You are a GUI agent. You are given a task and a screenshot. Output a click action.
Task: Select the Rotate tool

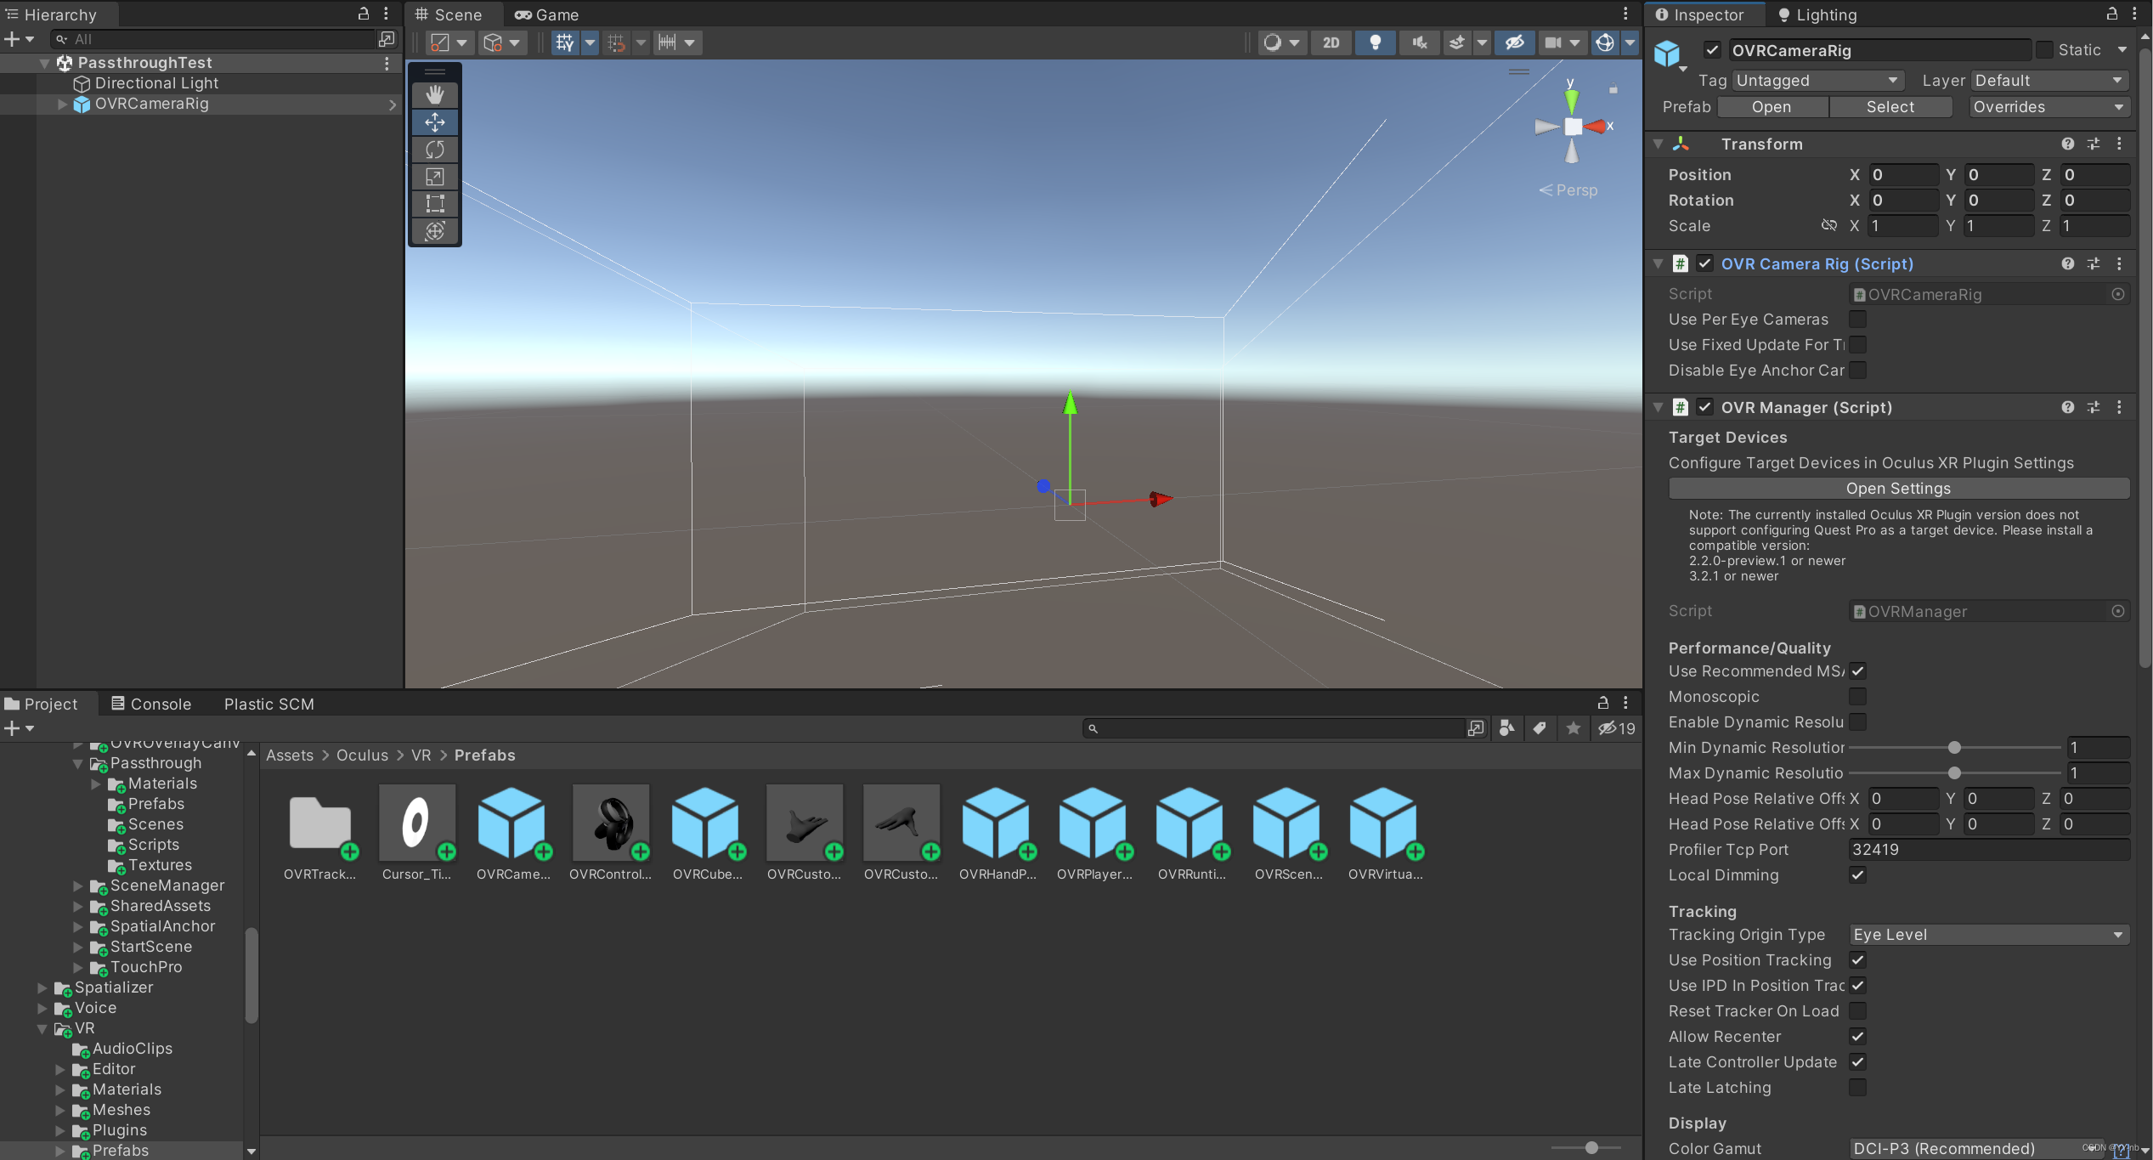pyautogui.click(x=435, y=150)
